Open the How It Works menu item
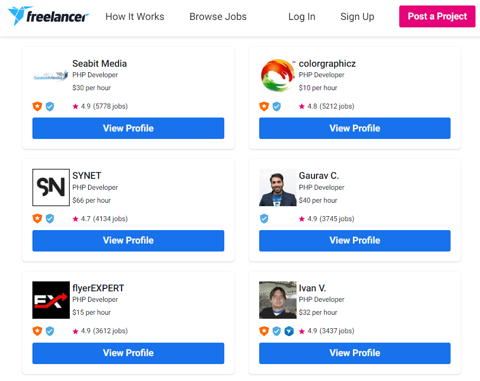Image resolution: width=480 pixels, height=381 pixels. coord(135,16)
